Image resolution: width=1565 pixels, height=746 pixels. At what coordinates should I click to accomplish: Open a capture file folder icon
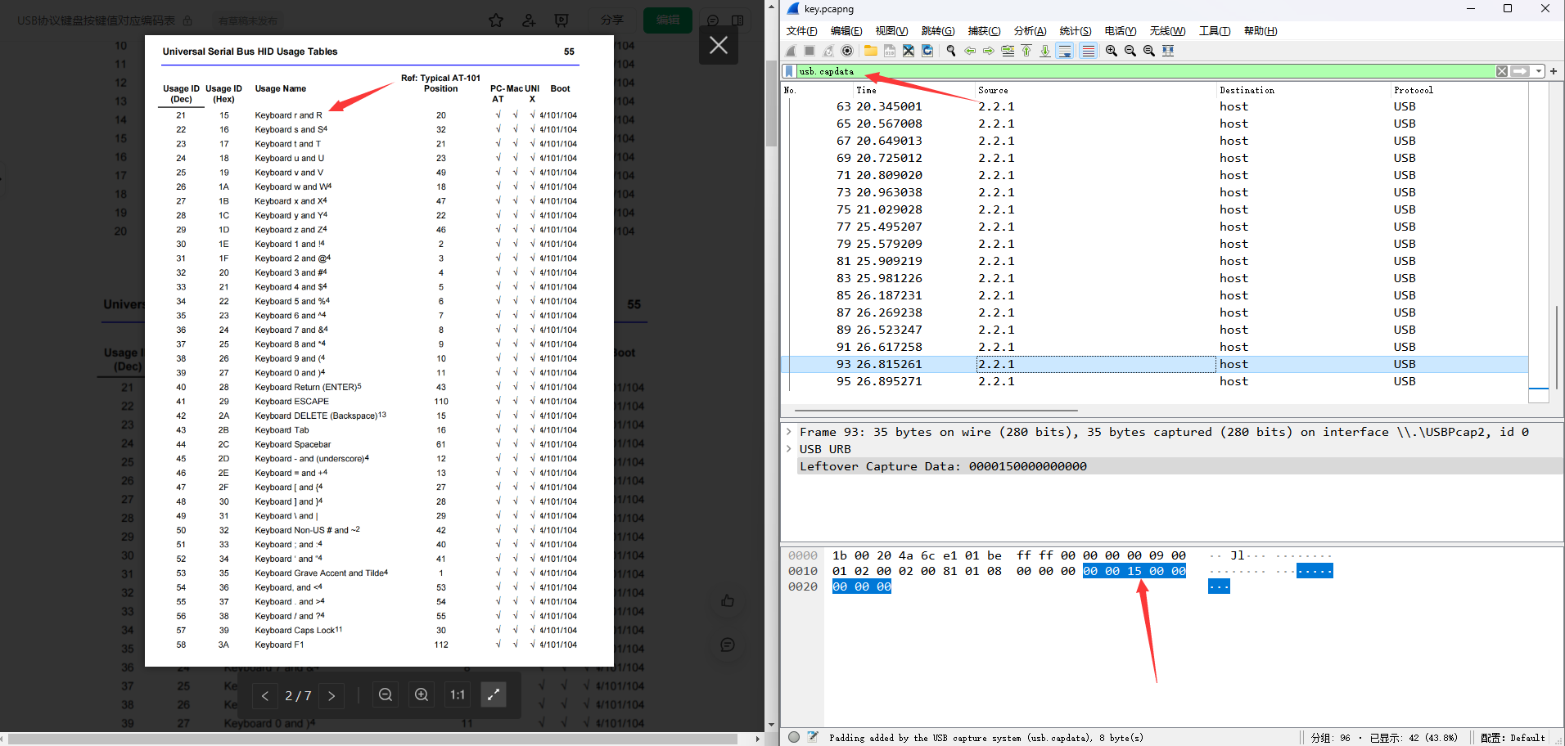pos(871,51)
